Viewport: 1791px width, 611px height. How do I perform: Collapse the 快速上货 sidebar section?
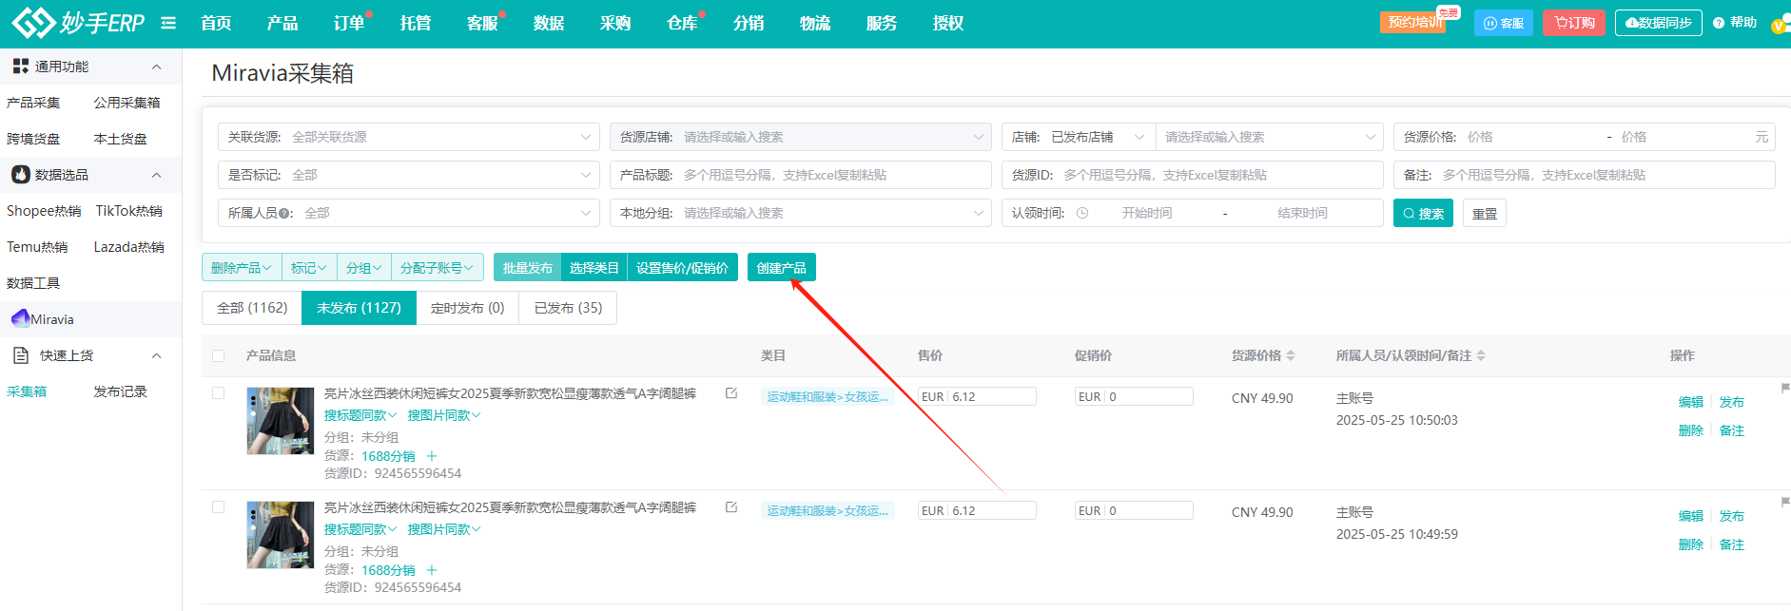click(157, 355)
